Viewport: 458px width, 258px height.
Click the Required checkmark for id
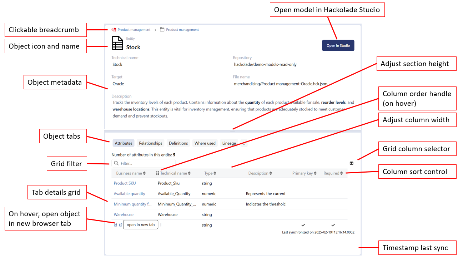[x=333, y=225]
